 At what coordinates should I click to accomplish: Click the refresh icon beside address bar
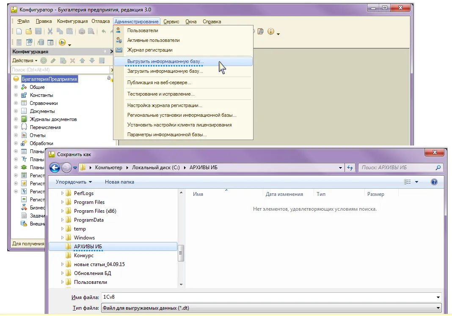click(350, 168)
